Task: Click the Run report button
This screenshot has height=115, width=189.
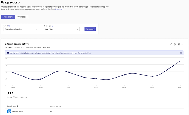Action: [x=90, y=29]
